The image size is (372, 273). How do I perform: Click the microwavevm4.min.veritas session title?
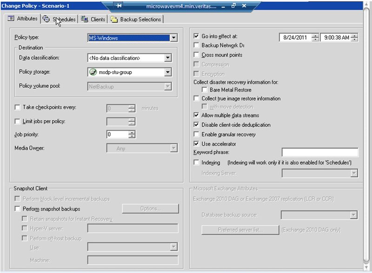(x=181, y=6)
